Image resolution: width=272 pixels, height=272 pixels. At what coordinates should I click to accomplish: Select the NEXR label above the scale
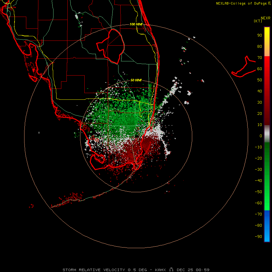click(x=265, y=18)
